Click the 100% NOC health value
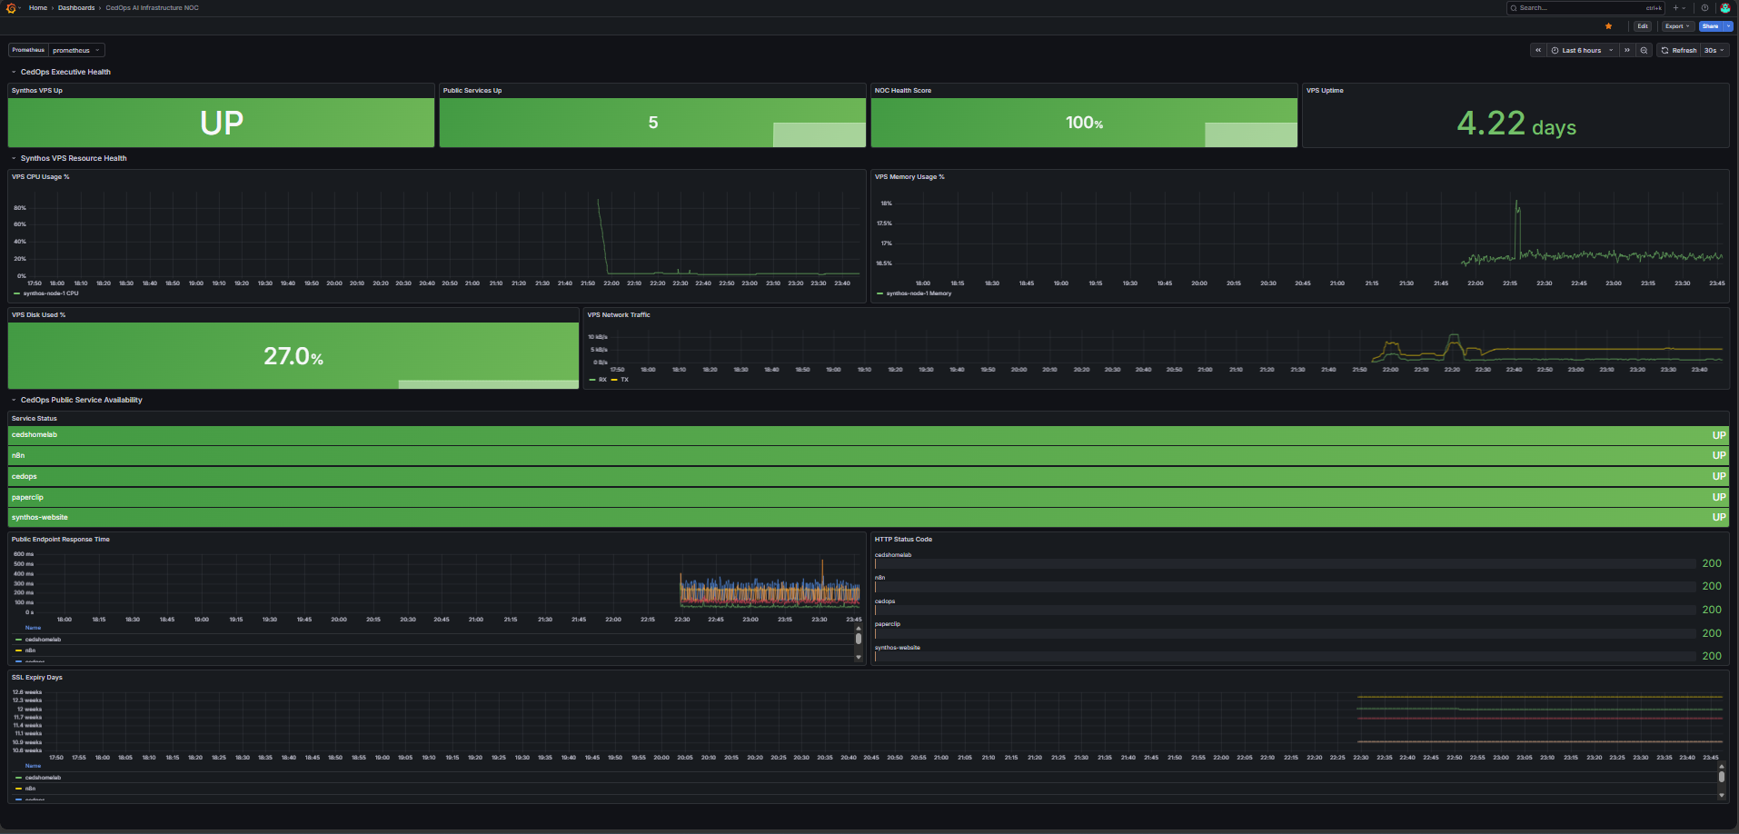Screen dimensions: 1739x834 click(1084, 123)
